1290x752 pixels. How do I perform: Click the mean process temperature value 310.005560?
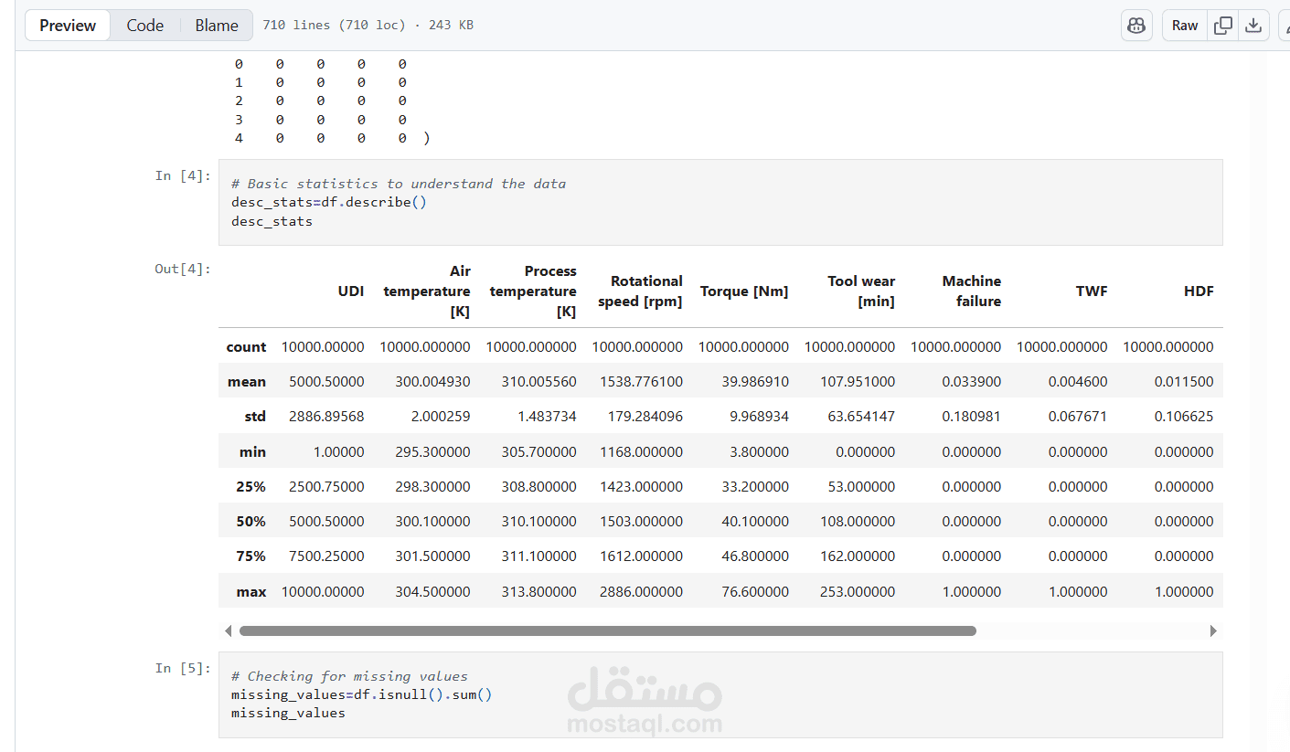pyautogui.click(x=538, y=382)
